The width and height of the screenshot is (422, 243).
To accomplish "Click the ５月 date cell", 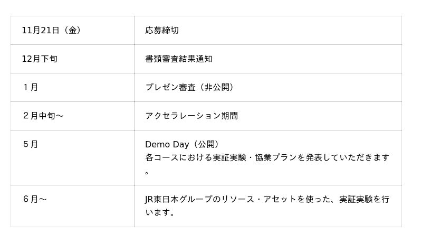I will [x=30, y=144].
